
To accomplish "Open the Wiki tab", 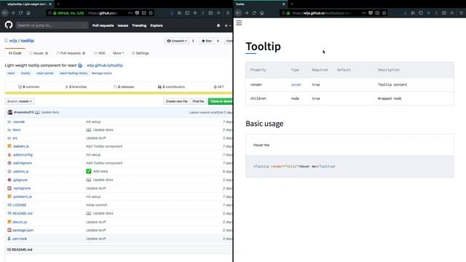I will click(x=100, y=53).
